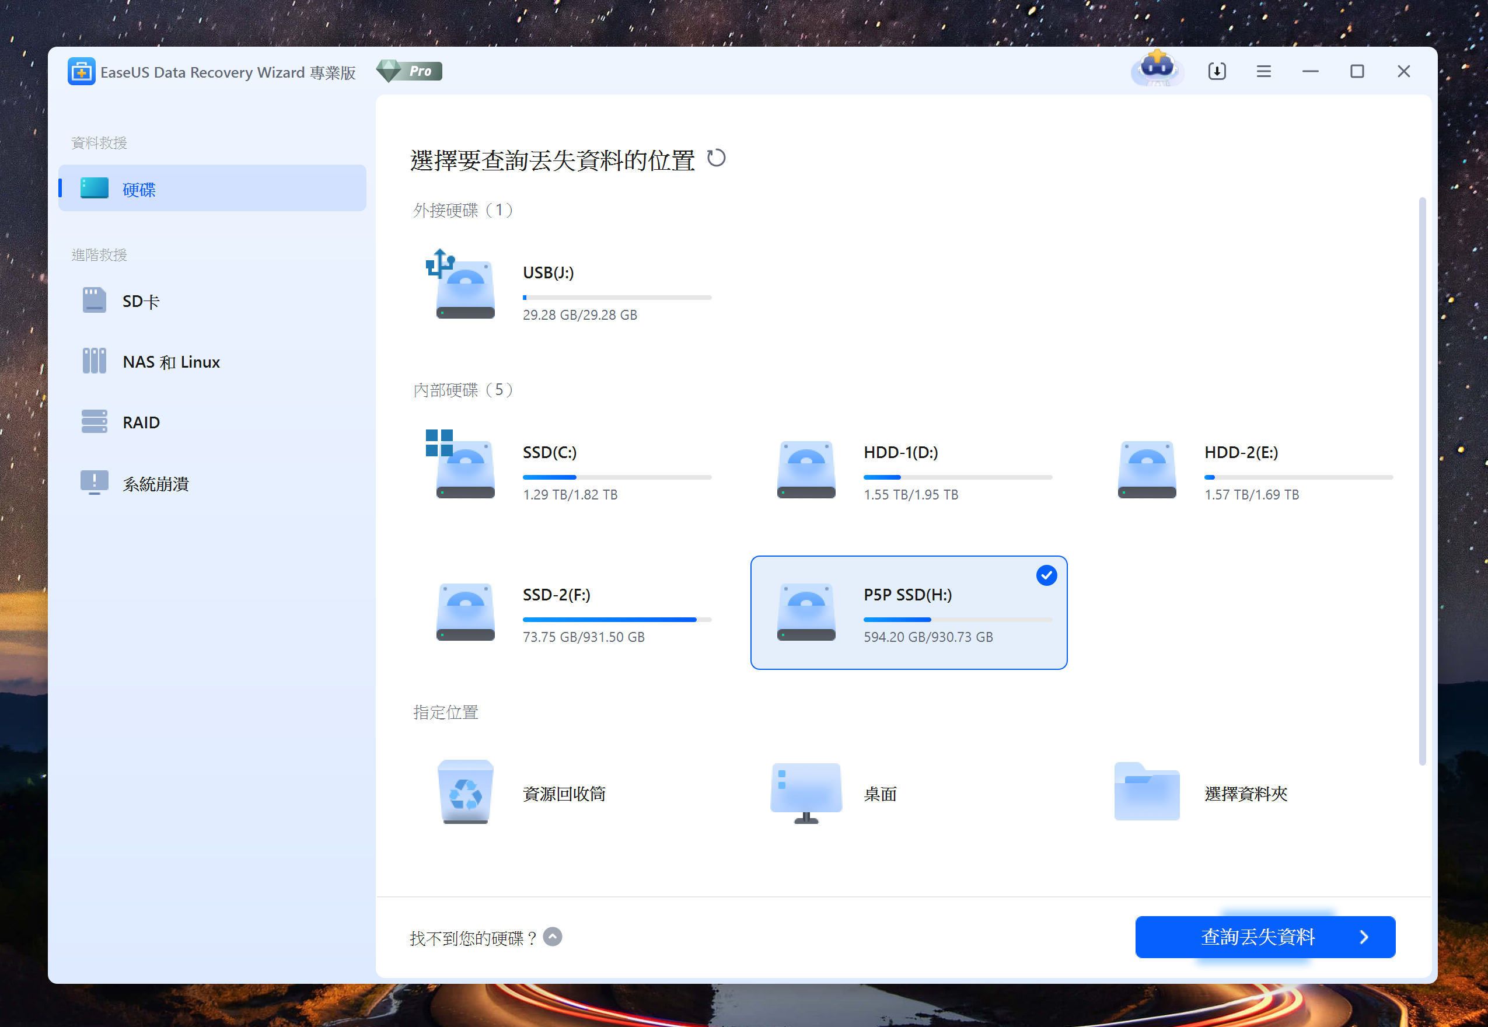Click the refresh icon beside the location heading
This screenshot has width=1488, height=1027.
(716, 158)
